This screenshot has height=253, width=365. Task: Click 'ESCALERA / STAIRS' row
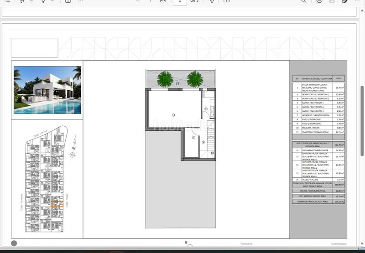pos(318,128)
